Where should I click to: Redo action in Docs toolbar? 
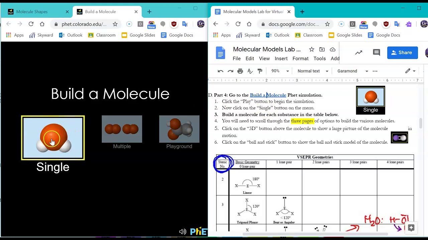click(230, 71)
